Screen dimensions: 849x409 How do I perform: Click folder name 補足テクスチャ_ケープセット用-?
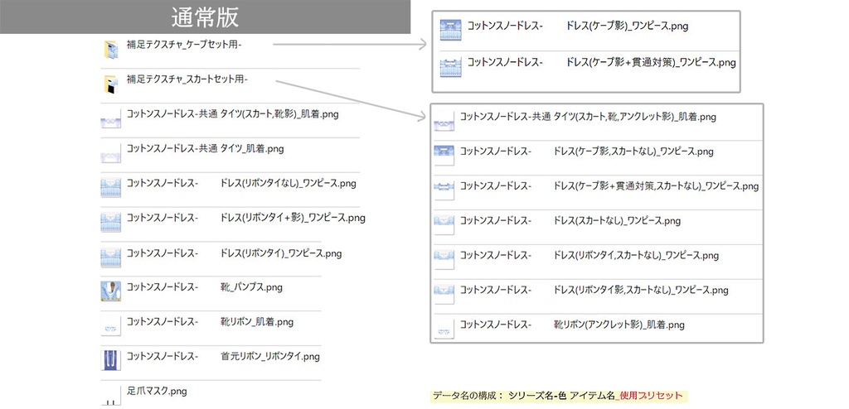click(184, 45)
